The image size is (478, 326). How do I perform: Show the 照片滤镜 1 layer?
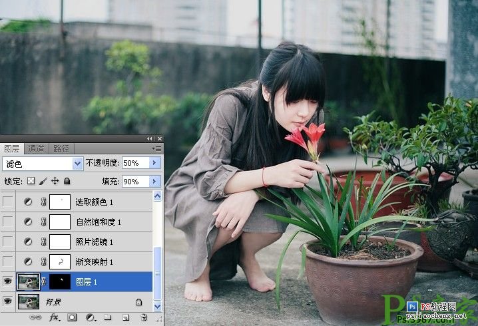click(7, 242)
